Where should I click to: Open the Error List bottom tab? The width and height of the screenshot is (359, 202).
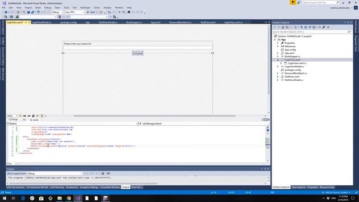pyautogui.click(x=137, y=187)
